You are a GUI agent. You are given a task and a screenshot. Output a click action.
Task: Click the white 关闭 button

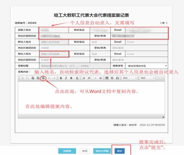85,151
